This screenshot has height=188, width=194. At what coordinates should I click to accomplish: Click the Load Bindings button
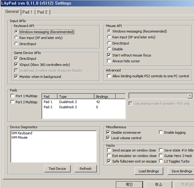149,171
